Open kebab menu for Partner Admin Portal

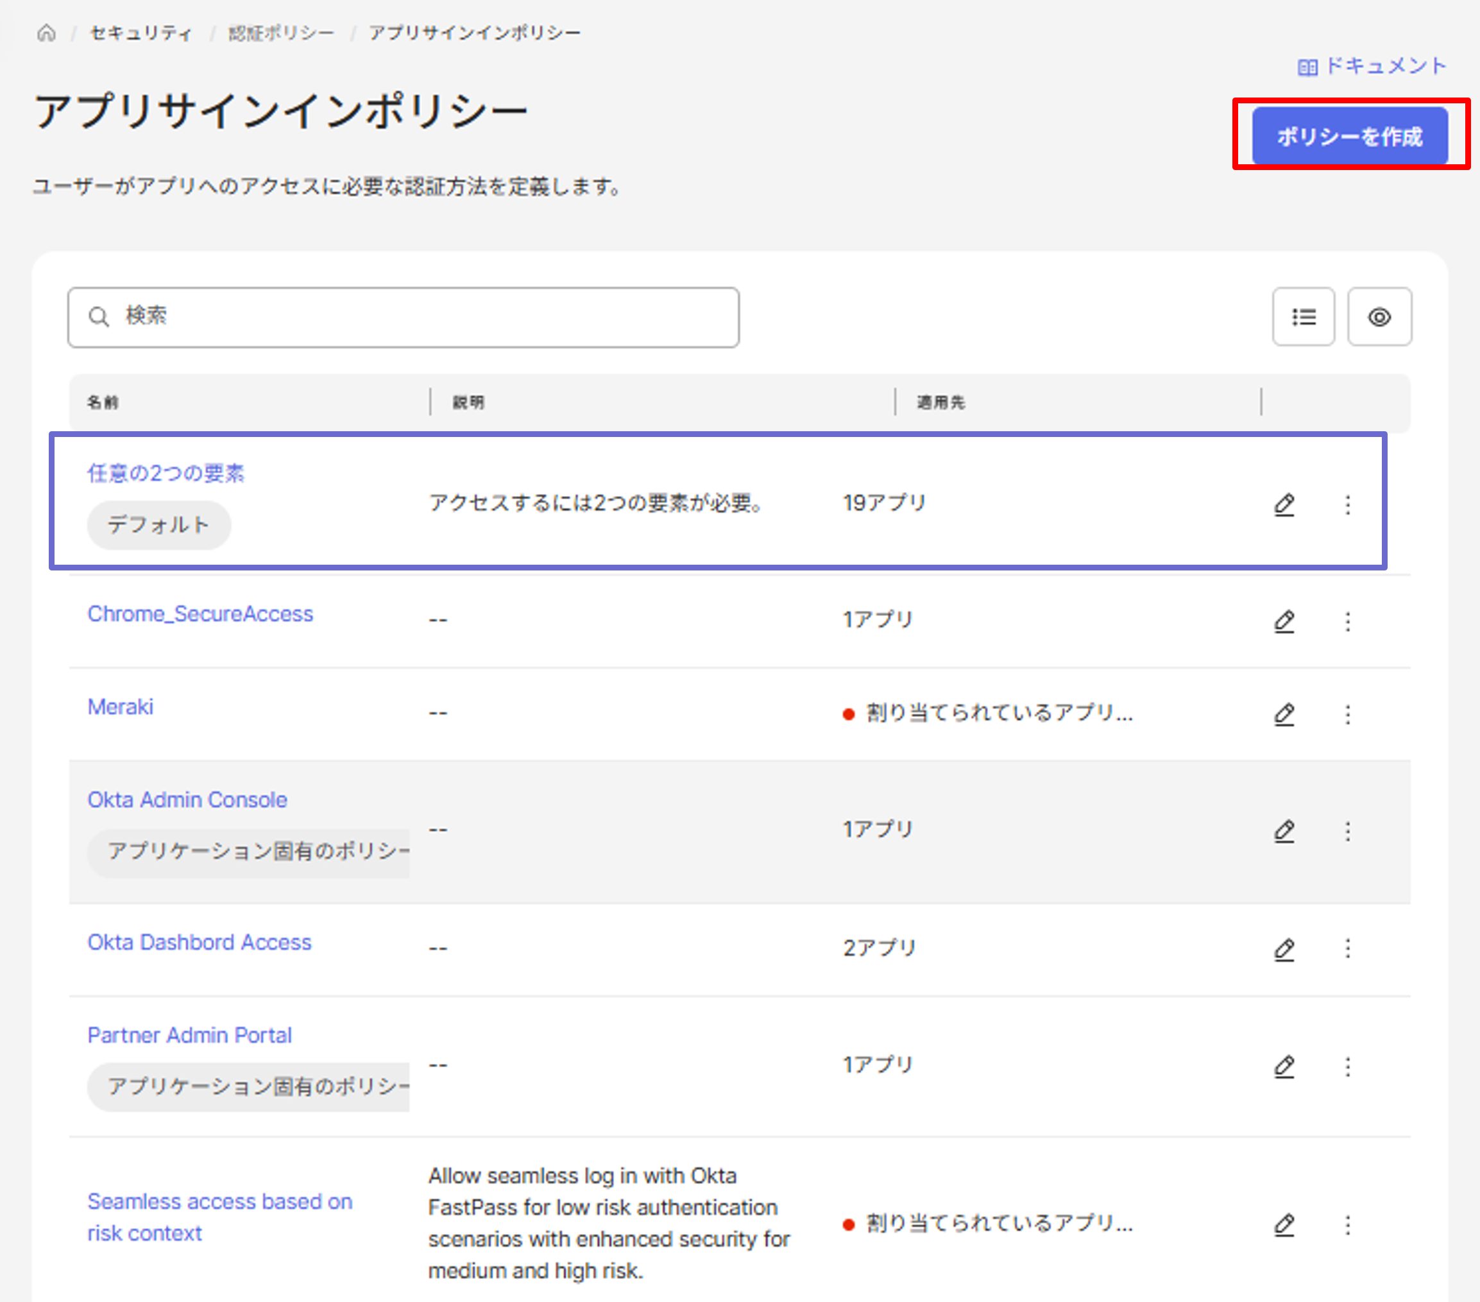click(1347, 1066)
